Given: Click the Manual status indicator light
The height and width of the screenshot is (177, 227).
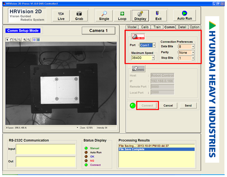Looking at the screenshot, I should [86, 148].
